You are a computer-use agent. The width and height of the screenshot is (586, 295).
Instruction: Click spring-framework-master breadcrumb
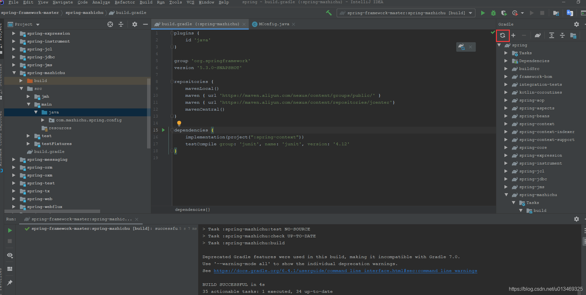[x=30, y=13]
